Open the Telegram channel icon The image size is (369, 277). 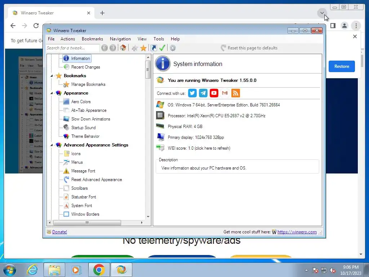[203, 93]
